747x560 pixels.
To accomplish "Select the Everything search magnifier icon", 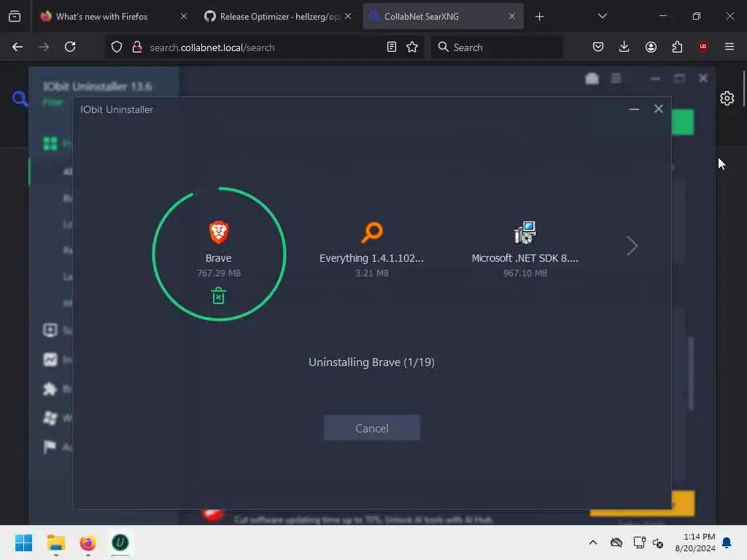I will pos(371,233).
